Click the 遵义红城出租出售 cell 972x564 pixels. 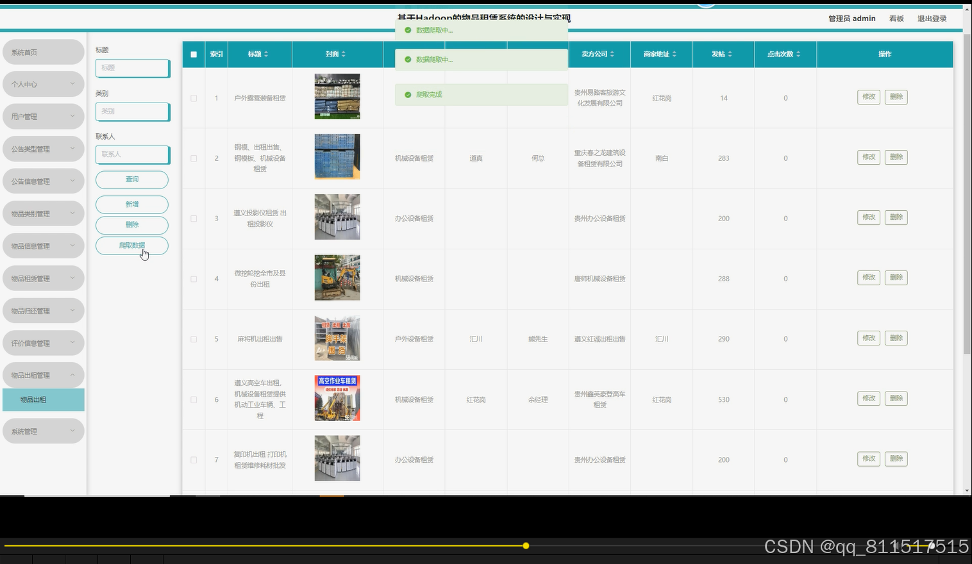[599, 339]
